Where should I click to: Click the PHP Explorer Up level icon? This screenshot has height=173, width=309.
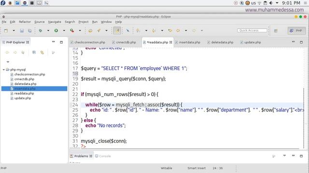(23, 52)
